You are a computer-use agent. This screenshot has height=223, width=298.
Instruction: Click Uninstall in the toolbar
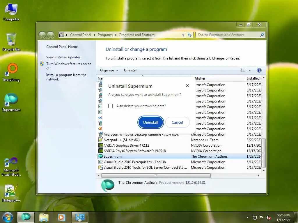pos(131,70)
